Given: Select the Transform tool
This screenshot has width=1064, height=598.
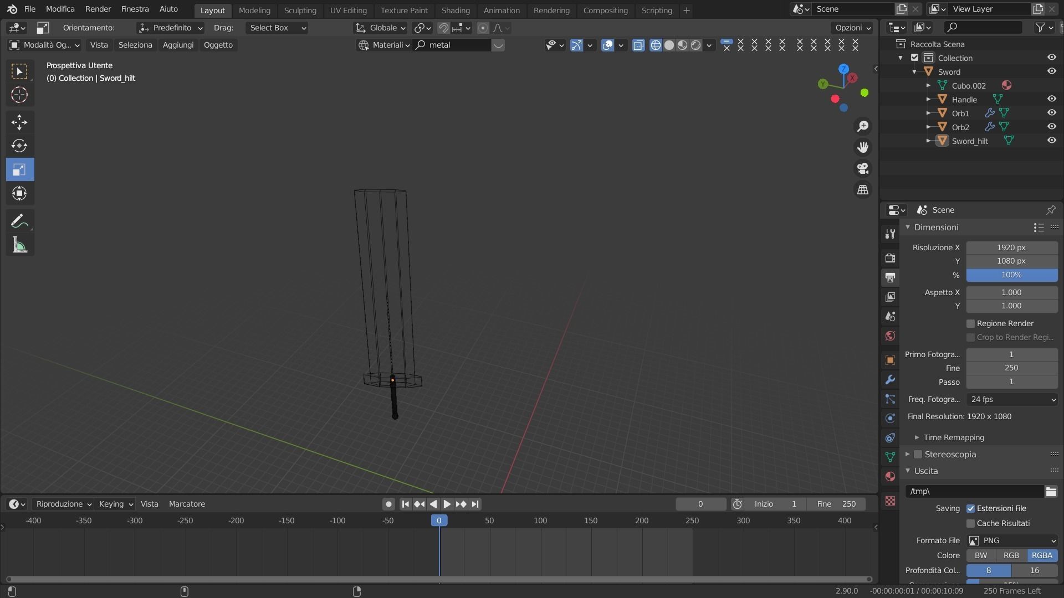Looking at the screenshot, I should tap(19, 193).
